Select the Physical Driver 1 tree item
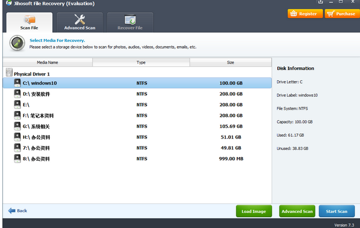The image size is (360, 228). (32, 74)
